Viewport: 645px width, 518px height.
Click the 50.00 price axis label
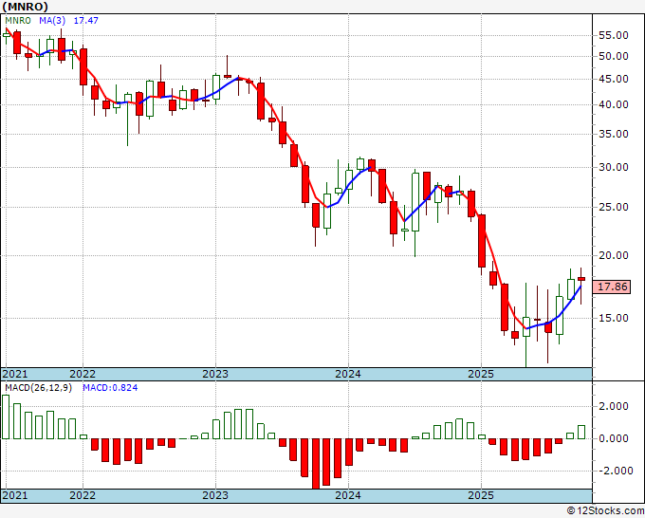614,56
